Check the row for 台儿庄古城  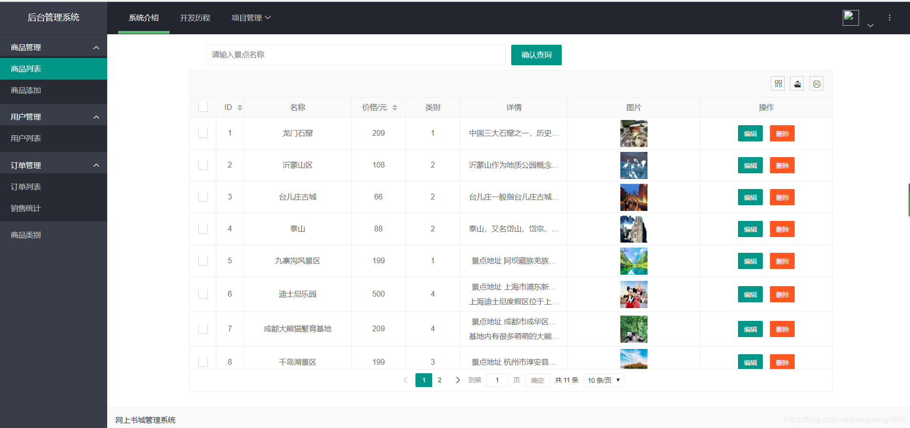203,197
